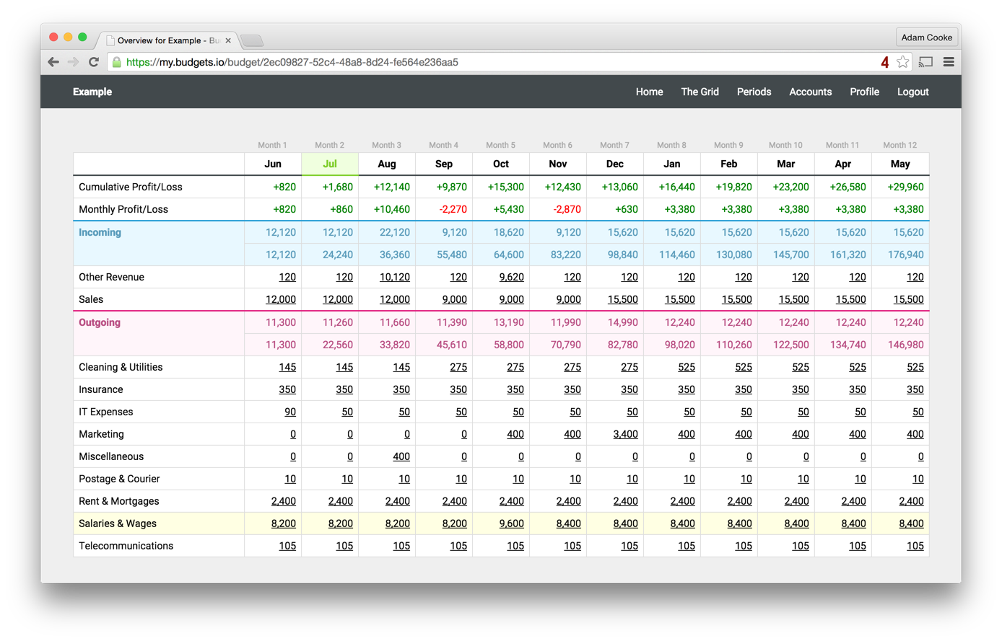Open a new browser tab
The image size is (1002, 641).
pyautogui.click(x=252, y=40)
